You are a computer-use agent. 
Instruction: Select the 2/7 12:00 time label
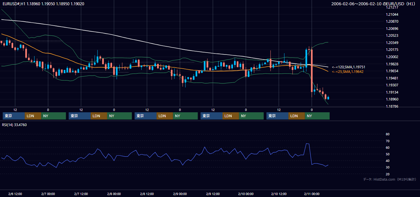coord(81,194)
